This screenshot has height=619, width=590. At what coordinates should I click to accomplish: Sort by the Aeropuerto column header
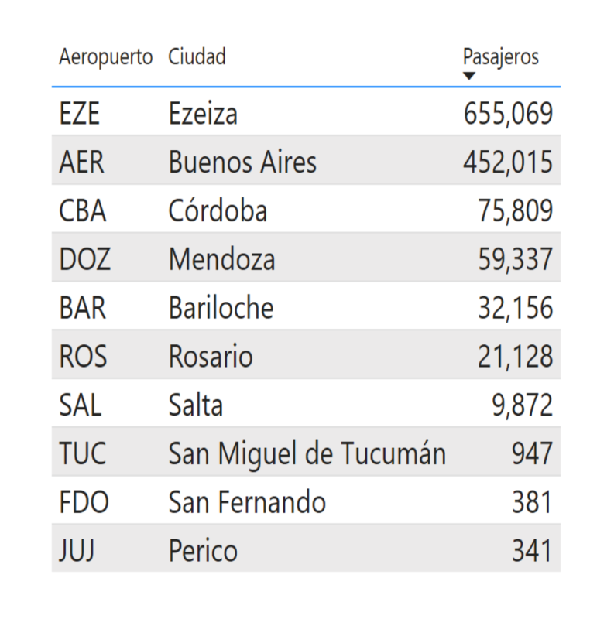(105, 57)
